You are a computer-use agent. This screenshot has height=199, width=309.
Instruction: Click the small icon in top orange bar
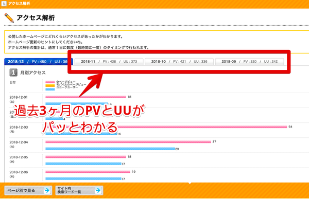(4, 4)
